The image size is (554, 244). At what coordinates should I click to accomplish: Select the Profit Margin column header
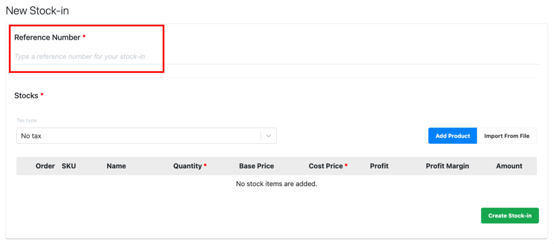[x=447, y=166]
